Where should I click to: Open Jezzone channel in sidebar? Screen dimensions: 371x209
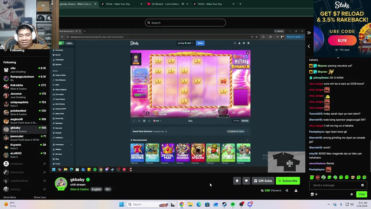[25, 95]
